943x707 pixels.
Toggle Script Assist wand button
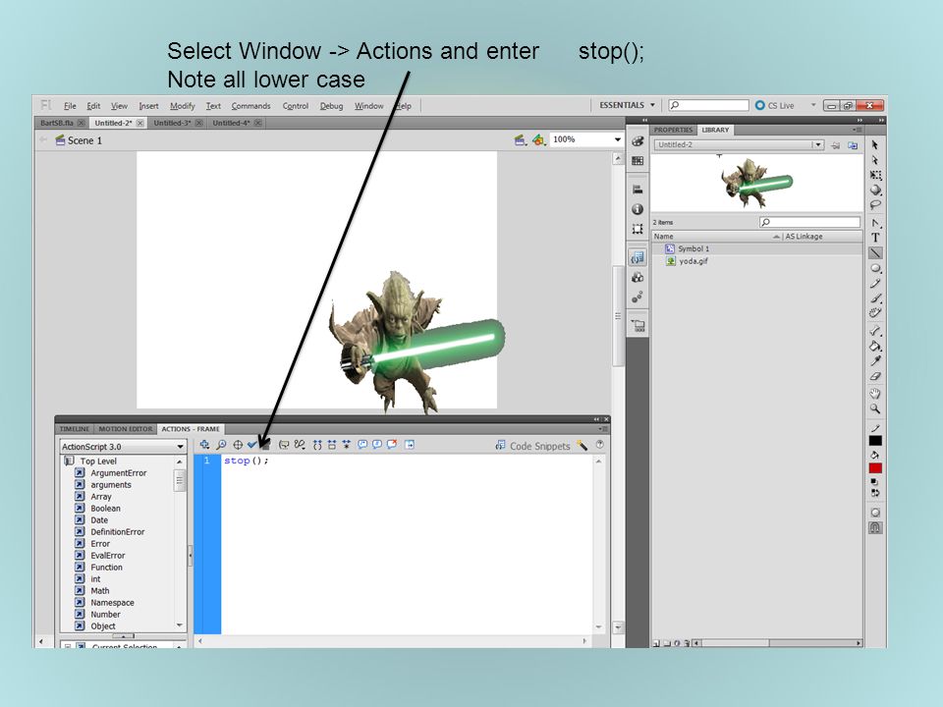click(582, 445)
